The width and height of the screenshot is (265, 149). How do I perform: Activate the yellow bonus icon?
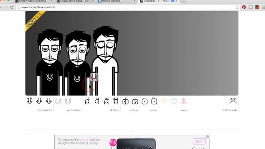pyautogui.click(x=164, y=101)
